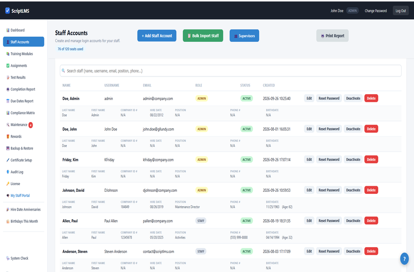Open the Completion Report
The height and width of the screenshot is (272, 414).
pos(23,89)
